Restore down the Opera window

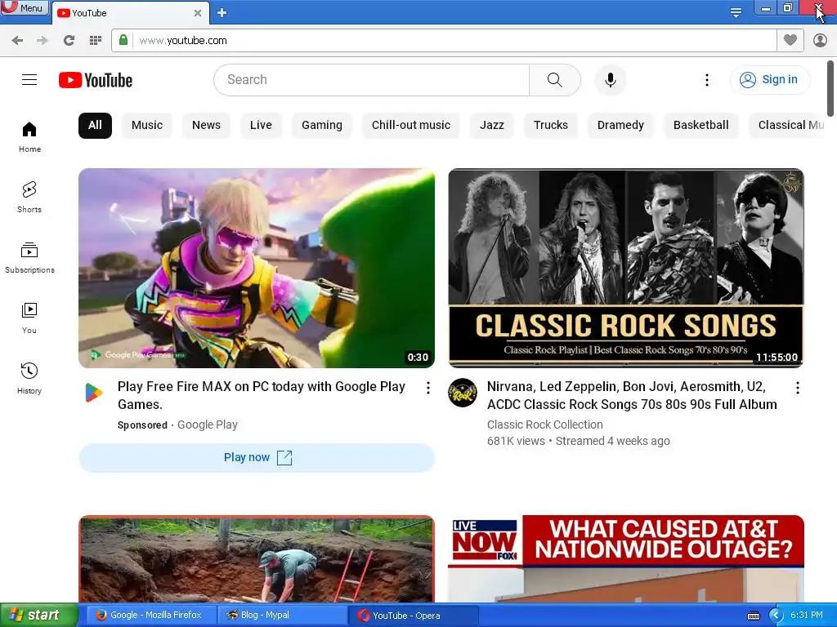click(x=788, y=8)
